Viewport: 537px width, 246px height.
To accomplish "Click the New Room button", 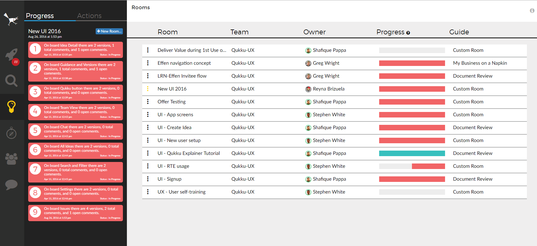I will coord(109,31).
